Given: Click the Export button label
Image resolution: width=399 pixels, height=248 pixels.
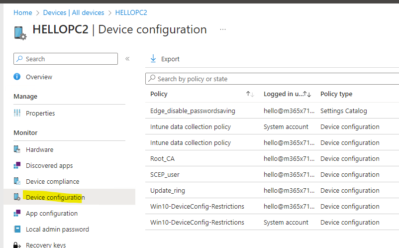Looking at the screenshot, I should 170,59.
